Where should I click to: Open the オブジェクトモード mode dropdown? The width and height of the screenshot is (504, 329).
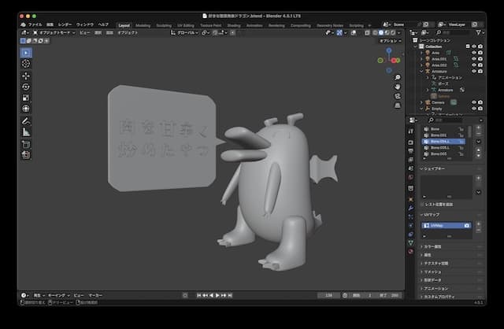coord(55,33)
